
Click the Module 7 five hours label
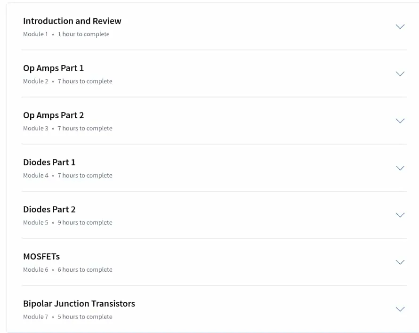pos(68,317)
